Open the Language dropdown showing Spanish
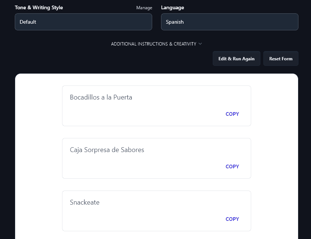Viewport: 311px width, 239px height. click(229, 21)
